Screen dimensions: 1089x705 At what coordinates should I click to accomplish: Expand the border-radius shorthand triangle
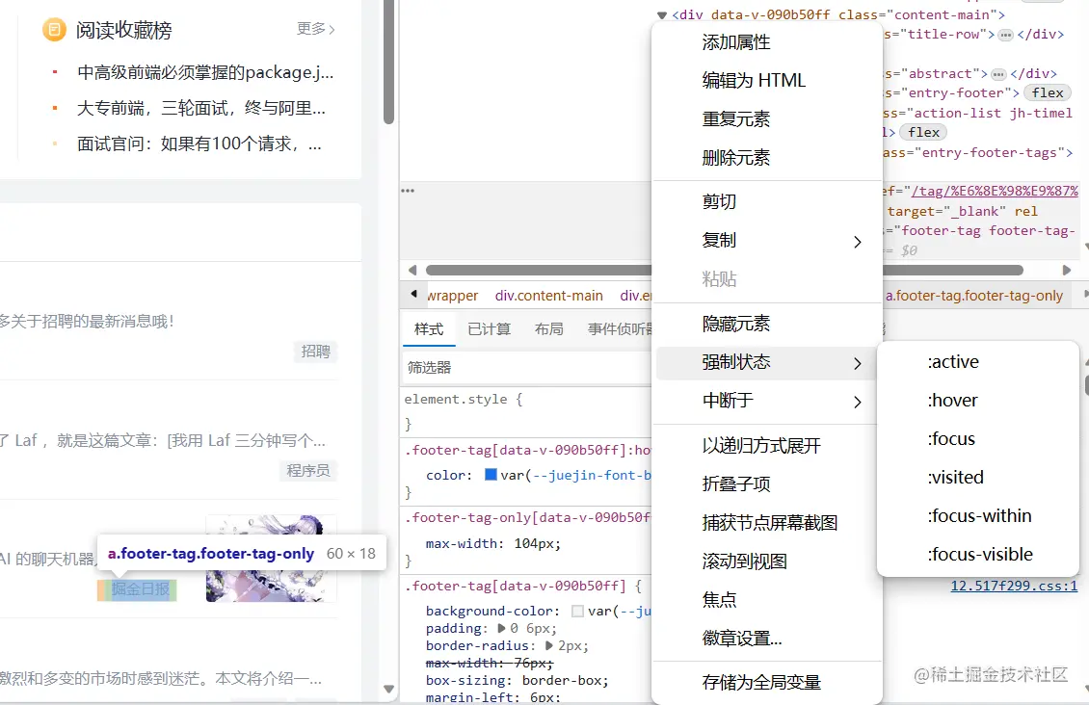tap(549, 646)
